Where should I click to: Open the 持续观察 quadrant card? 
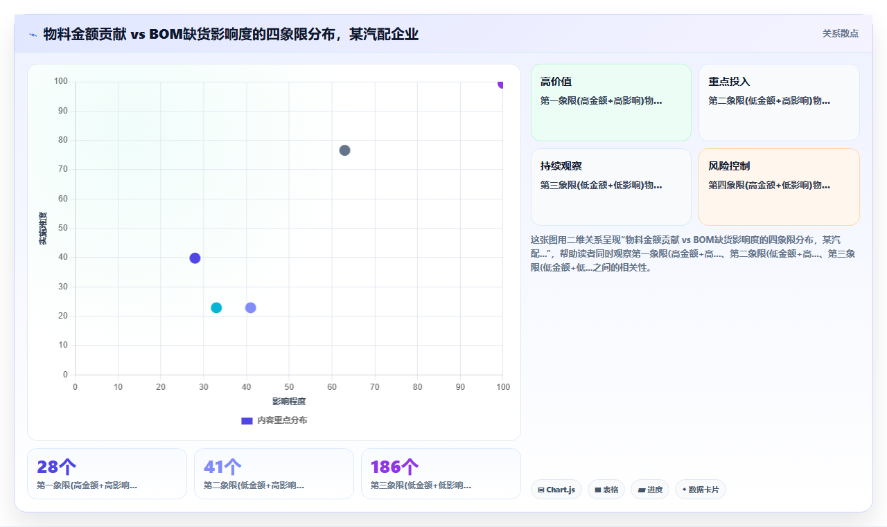tap(611, 187)
